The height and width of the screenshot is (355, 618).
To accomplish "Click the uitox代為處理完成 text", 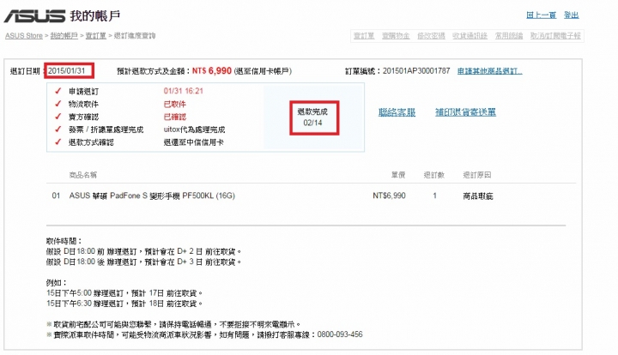I will point(194,129).
